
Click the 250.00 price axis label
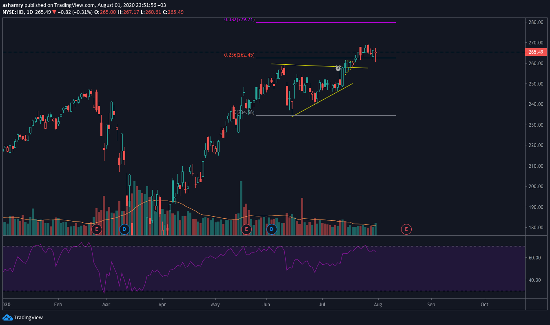pyautogui.click(x=535, y=84)
